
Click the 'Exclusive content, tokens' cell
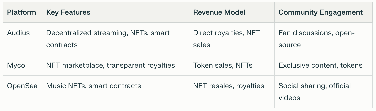[320, 65]
